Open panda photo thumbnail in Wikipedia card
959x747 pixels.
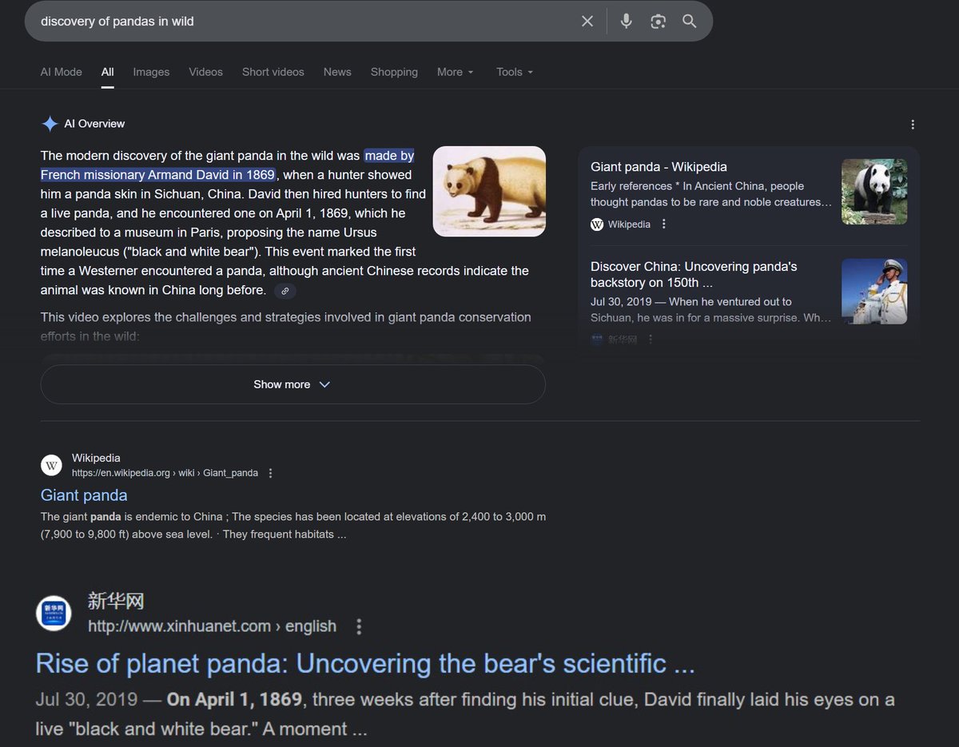[x=874, y=192]
